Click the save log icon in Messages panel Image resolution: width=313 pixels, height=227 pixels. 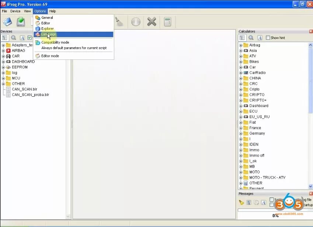[249, 202]
